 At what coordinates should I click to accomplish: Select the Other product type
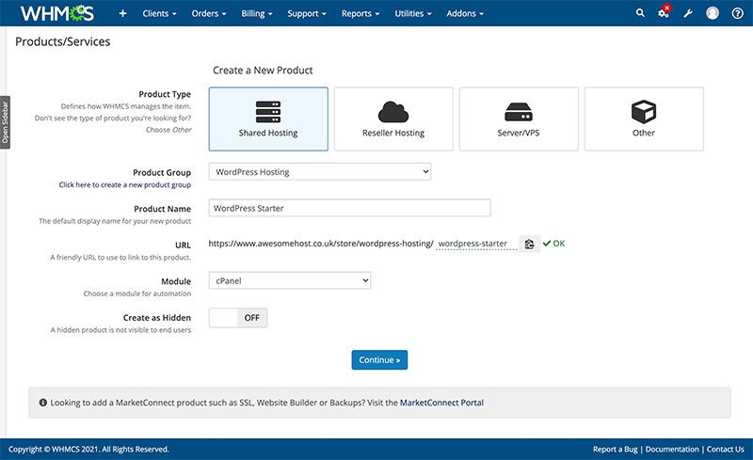[644, 119]
